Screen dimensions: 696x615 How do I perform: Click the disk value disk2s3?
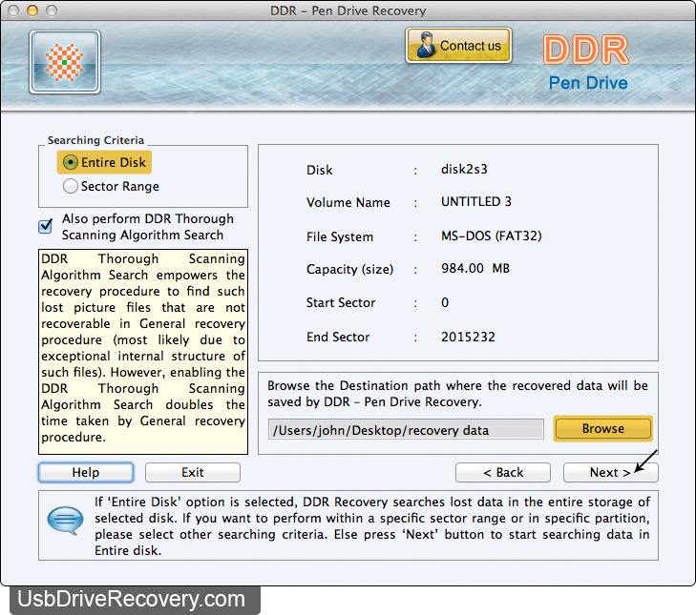click(x=464, y=170)
